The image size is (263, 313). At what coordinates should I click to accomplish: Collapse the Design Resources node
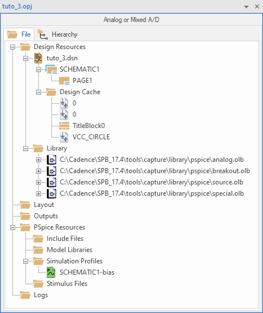pos(12,47)
